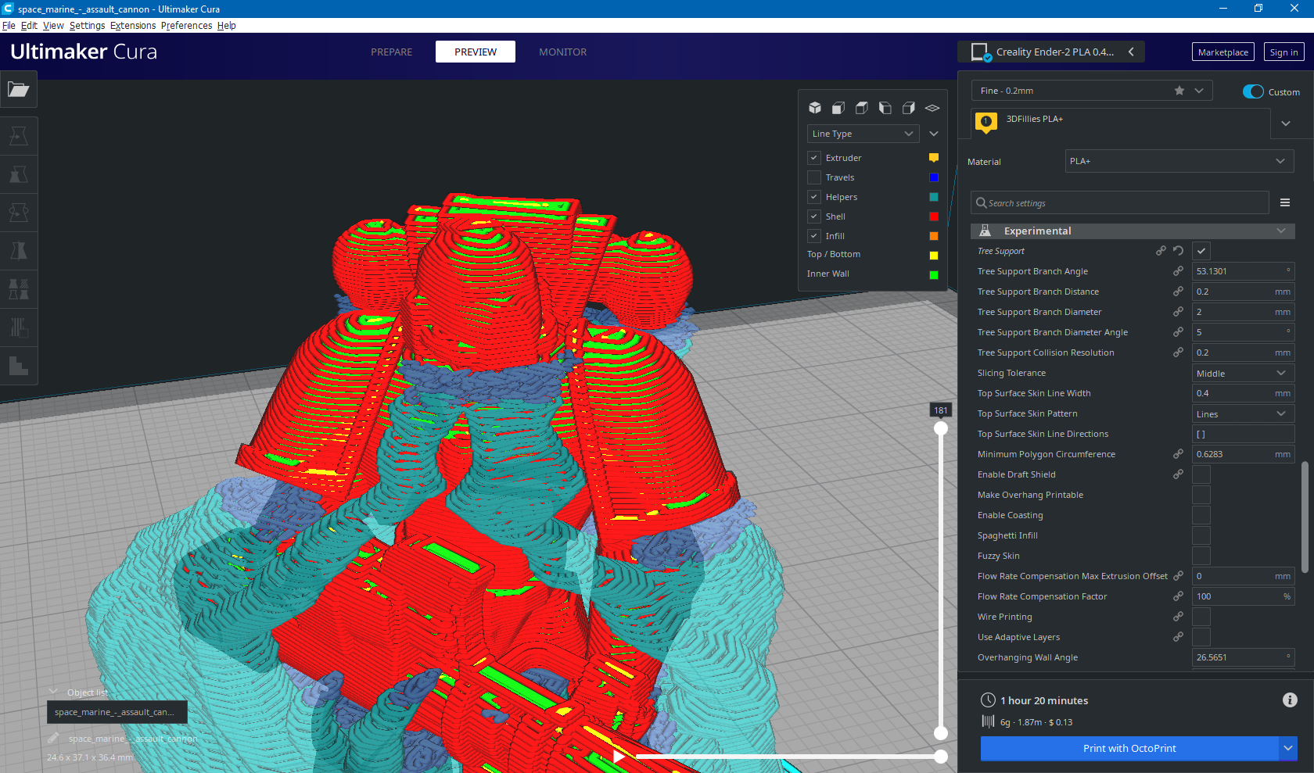Enable the Draft Shield checkbox
The height and width of the screenshot is (773, 1314).
[x=1201, y=474]
